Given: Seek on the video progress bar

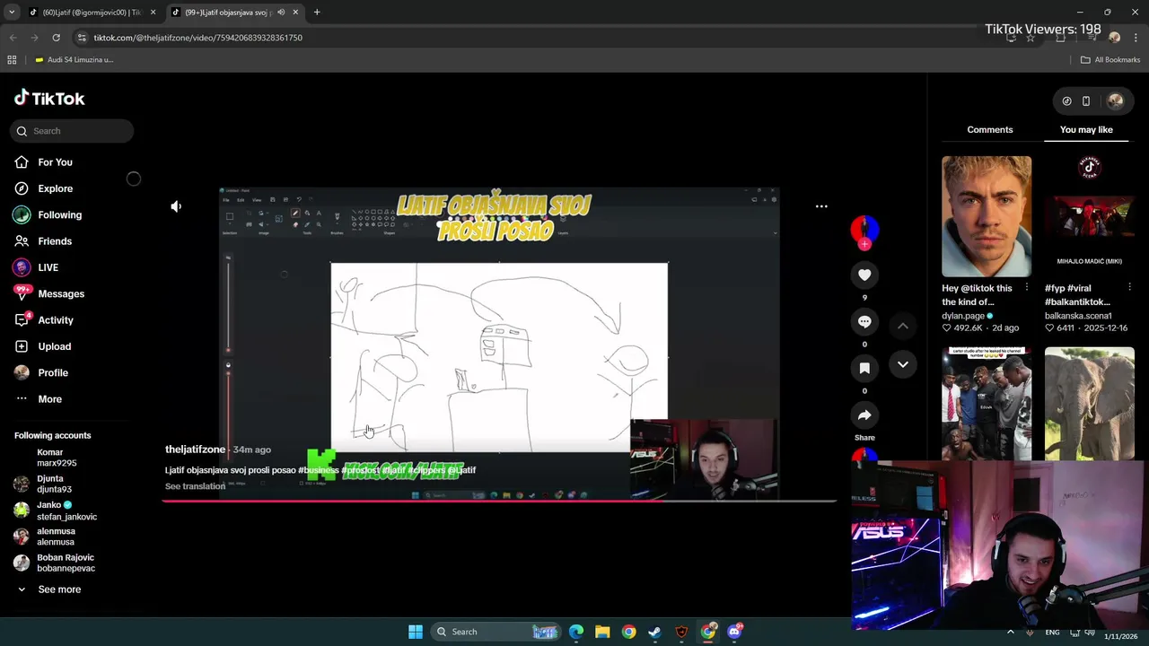Looking at the screenshot, I should click(499, 501).
